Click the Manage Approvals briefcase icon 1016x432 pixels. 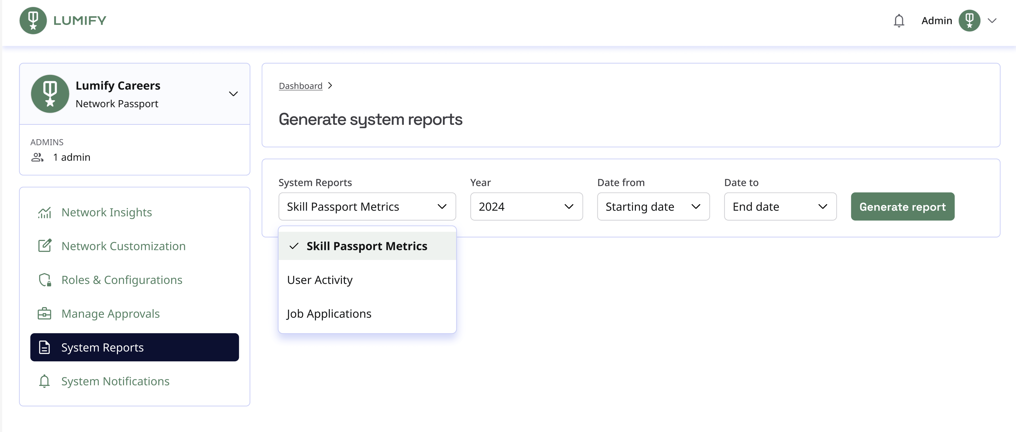pos(45,314)
